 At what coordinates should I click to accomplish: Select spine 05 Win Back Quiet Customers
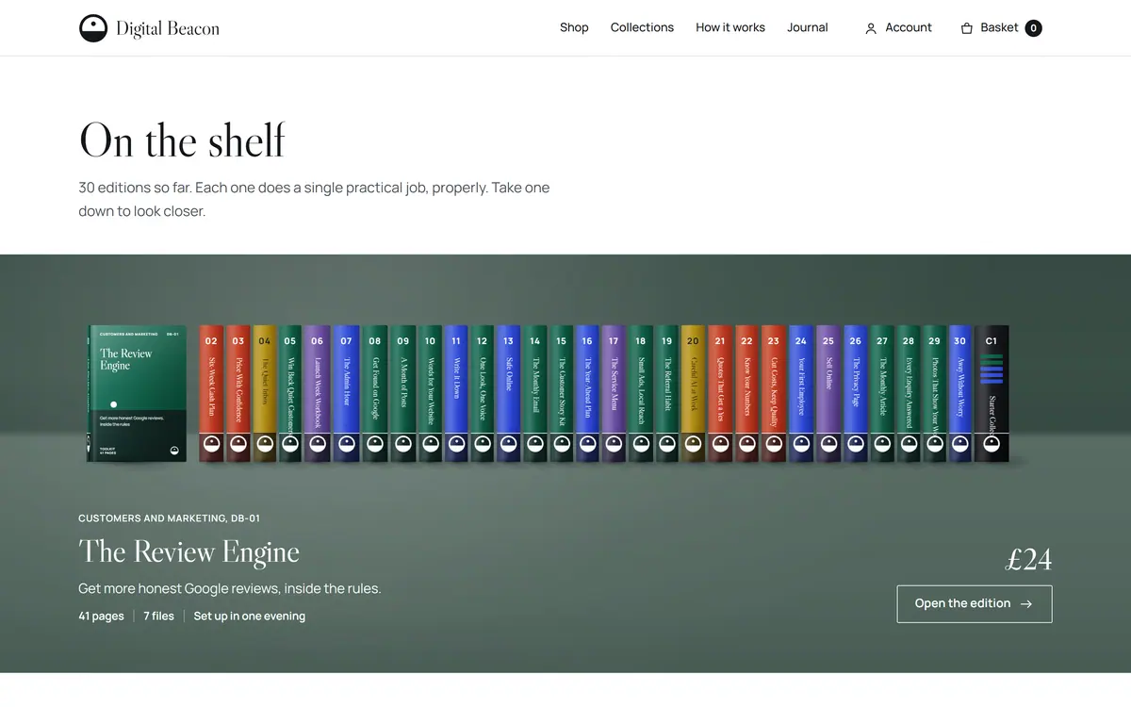[x=289, y=394]
